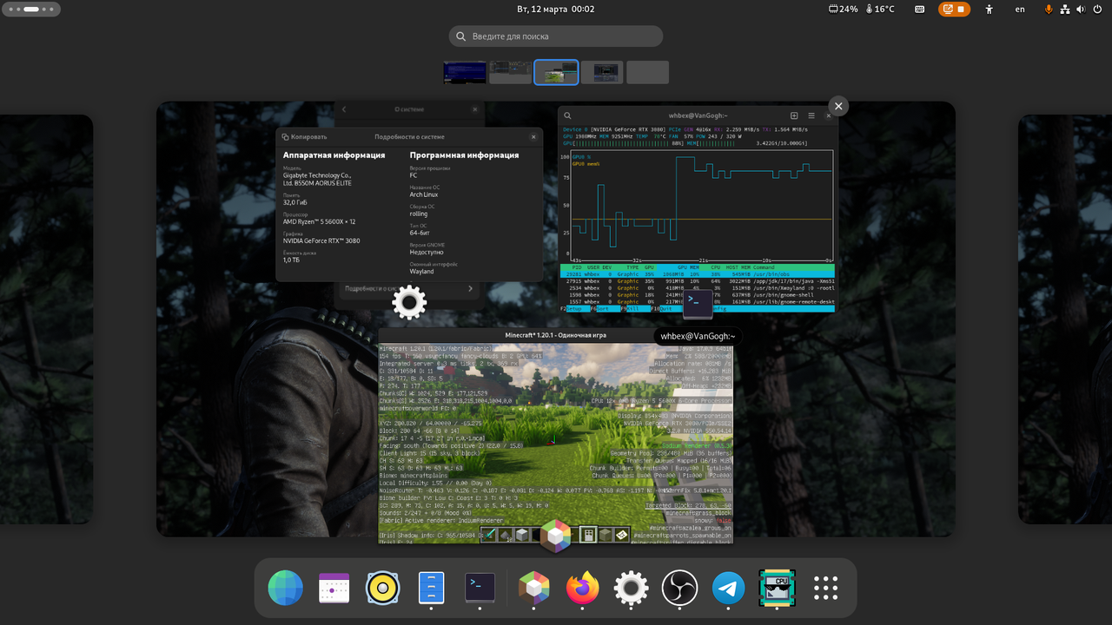Click 'Sort' F6 in nvtop footer
Screen dimensions: 1112x625
602,308
